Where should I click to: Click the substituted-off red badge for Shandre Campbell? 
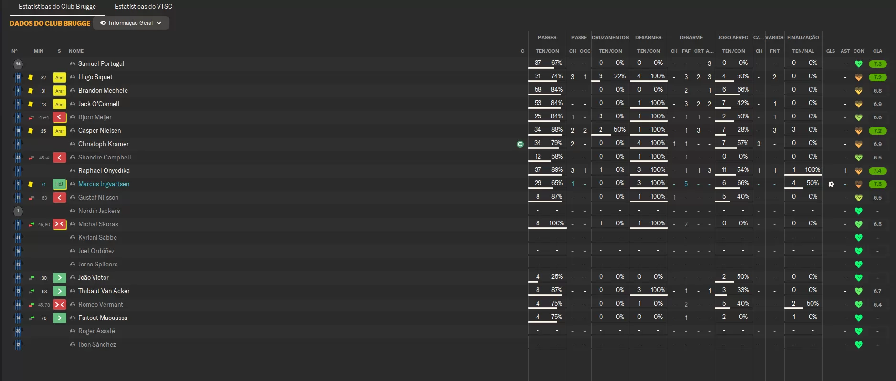pyautogui.click(x=59, y=158)
